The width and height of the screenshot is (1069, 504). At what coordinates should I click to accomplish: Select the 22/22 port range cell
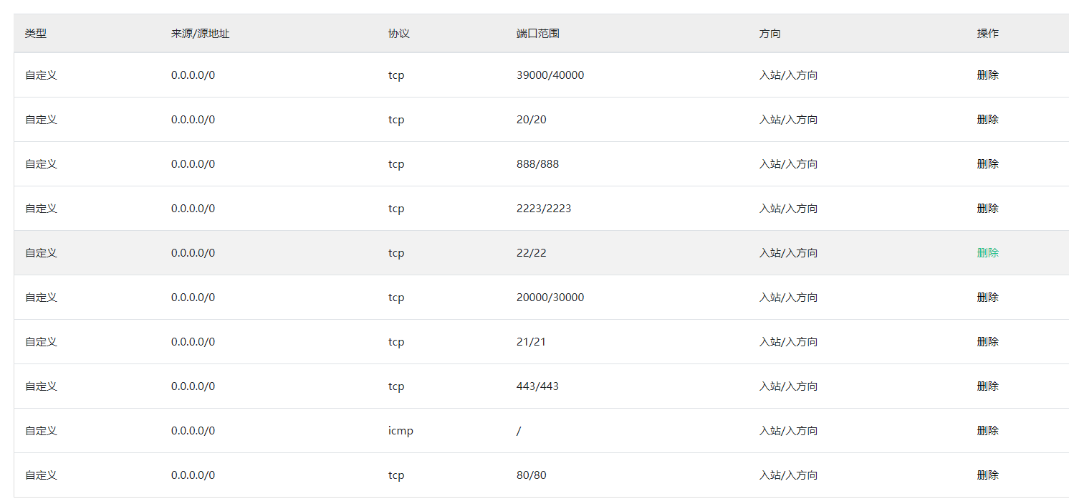click(x=531, y=252)
